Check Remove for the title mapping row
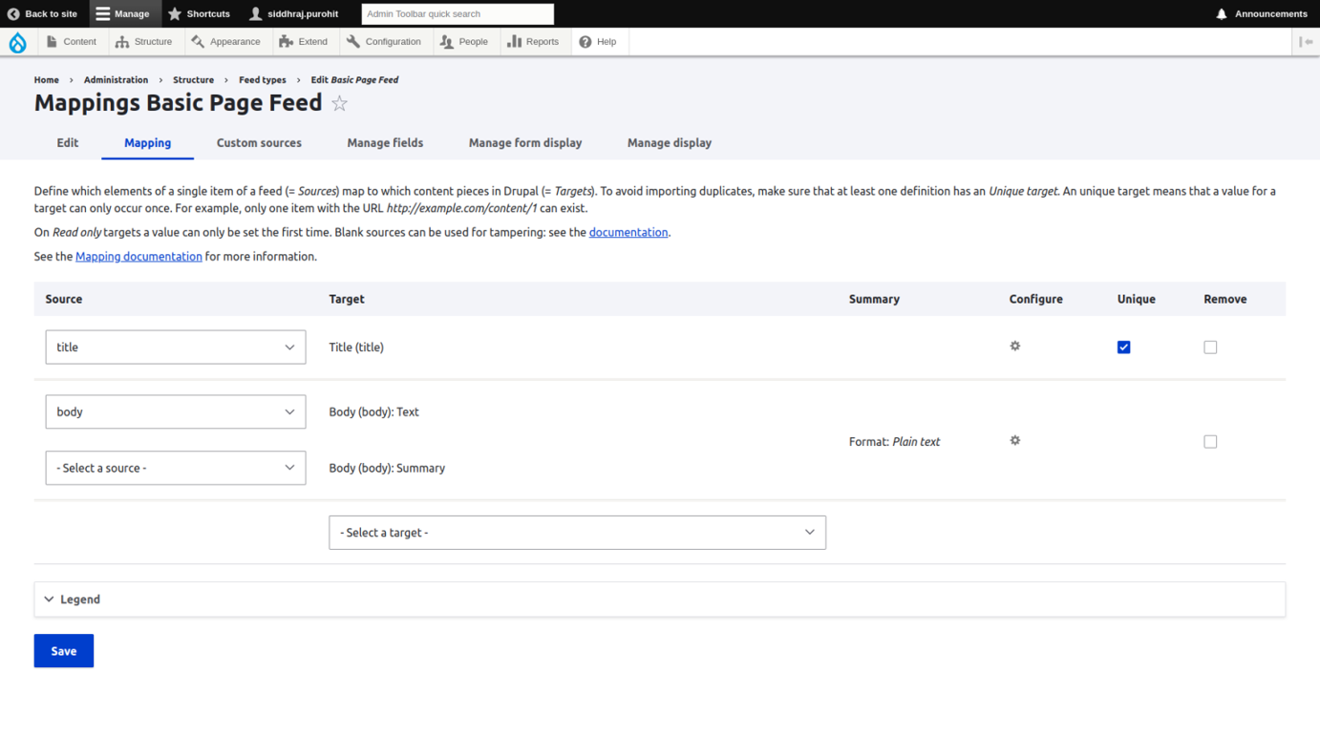Image resolution: width=1320 pixels, height=737 pixels. [1210, 347]
